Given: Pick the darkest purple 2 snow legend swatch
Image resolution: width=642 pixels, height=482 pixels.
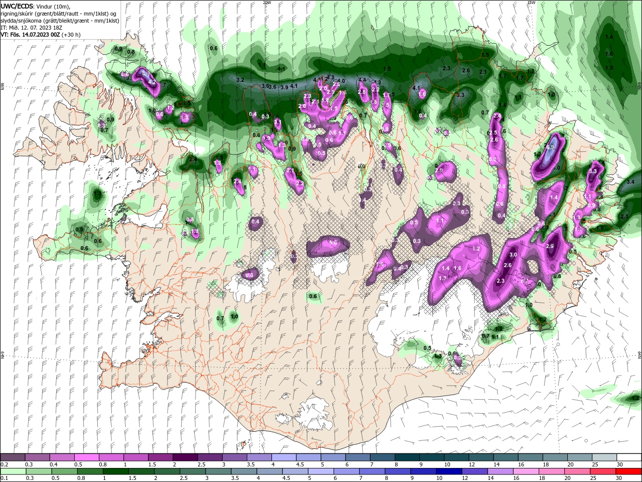Looking at the screenshot, I should click(185, 457).
